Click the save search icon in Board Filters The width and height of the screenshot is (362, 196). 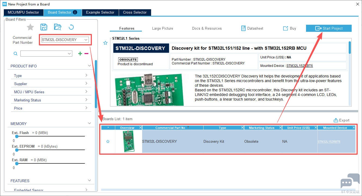point(44,27)
